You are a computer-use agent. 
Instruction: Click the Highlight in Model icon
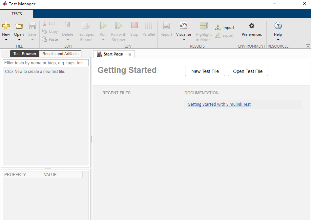[x=203, y=26]
